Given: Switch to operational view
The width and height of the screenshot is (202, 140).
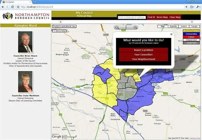Looking at the screenshot, I should [64, 26].
